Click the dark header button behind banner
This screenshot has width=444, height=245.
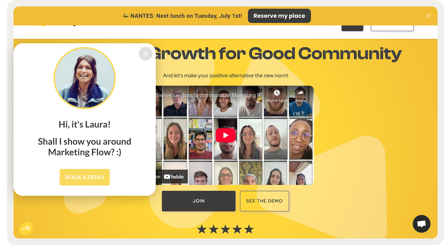coord(352,28)
